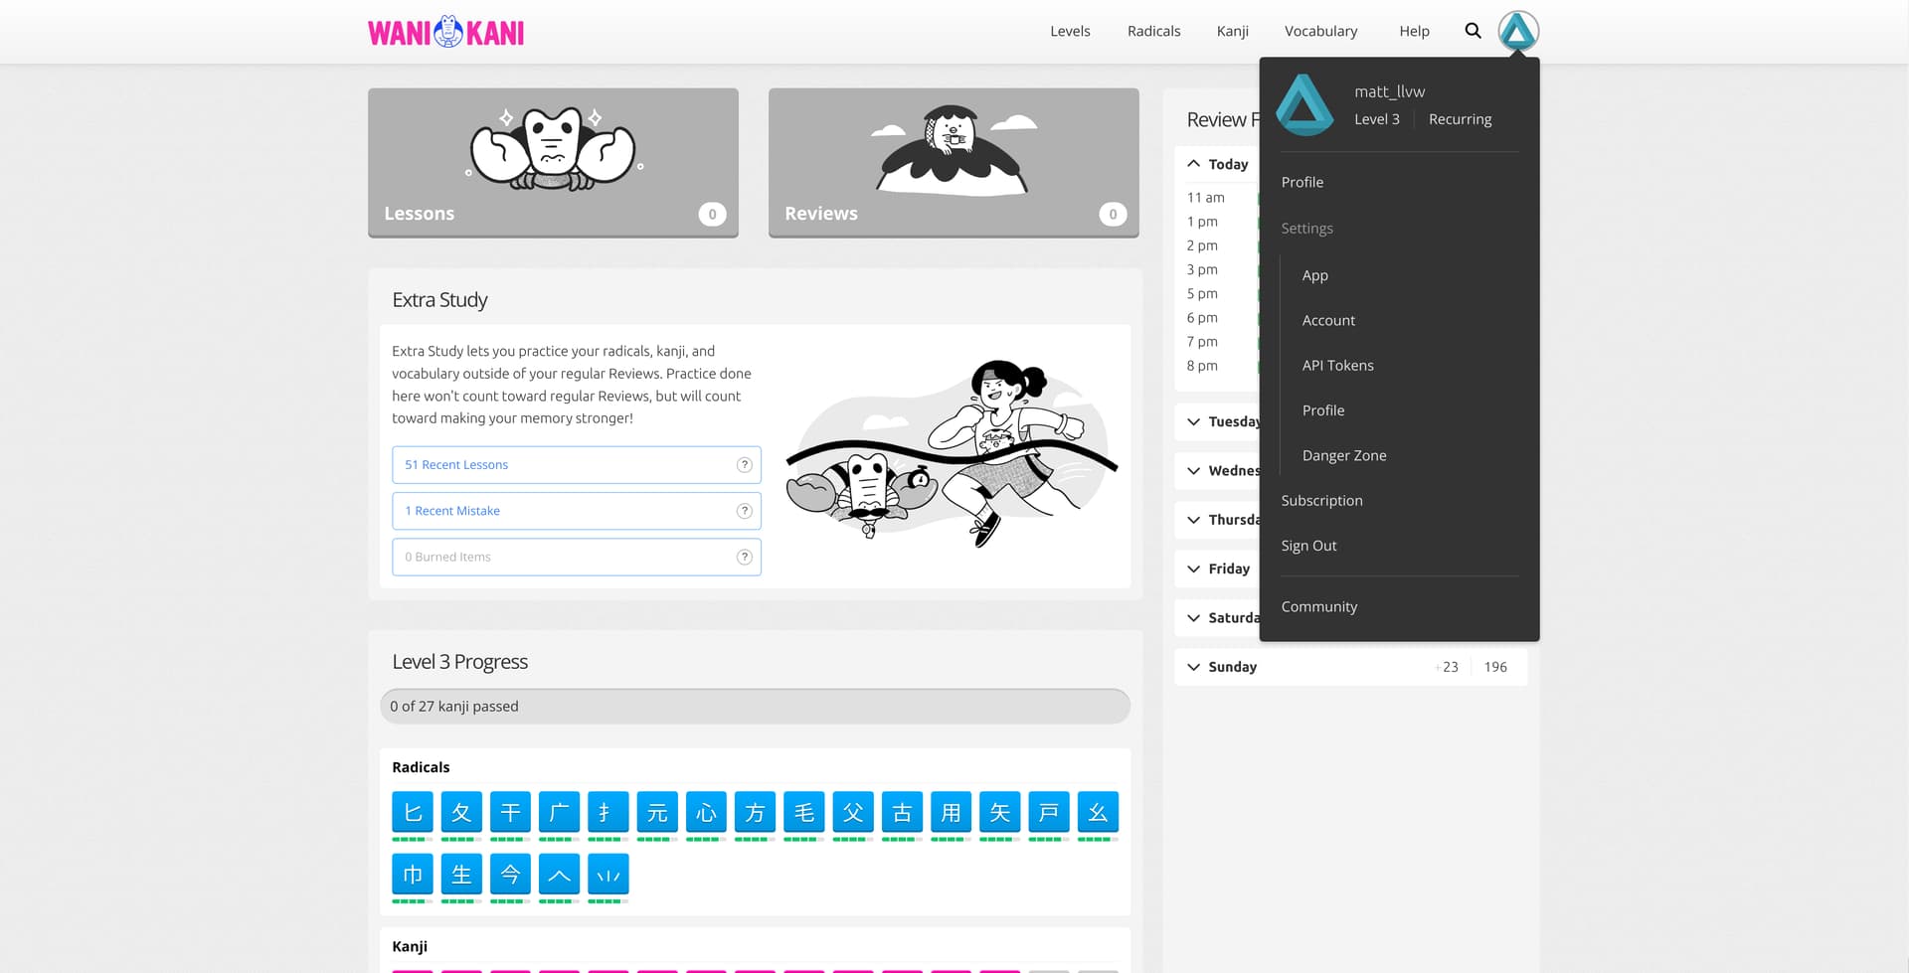Open the Radicals navigation menu
The image size is (1909, 973).
[1153, 31]
